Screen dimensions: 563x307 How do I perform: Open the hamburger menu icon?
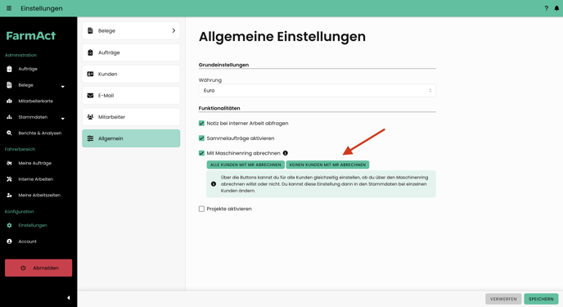click(x=9, y=8)
